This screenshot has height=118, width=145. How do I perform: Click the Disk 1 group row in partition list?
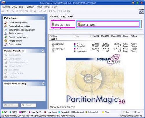point(54,39)
